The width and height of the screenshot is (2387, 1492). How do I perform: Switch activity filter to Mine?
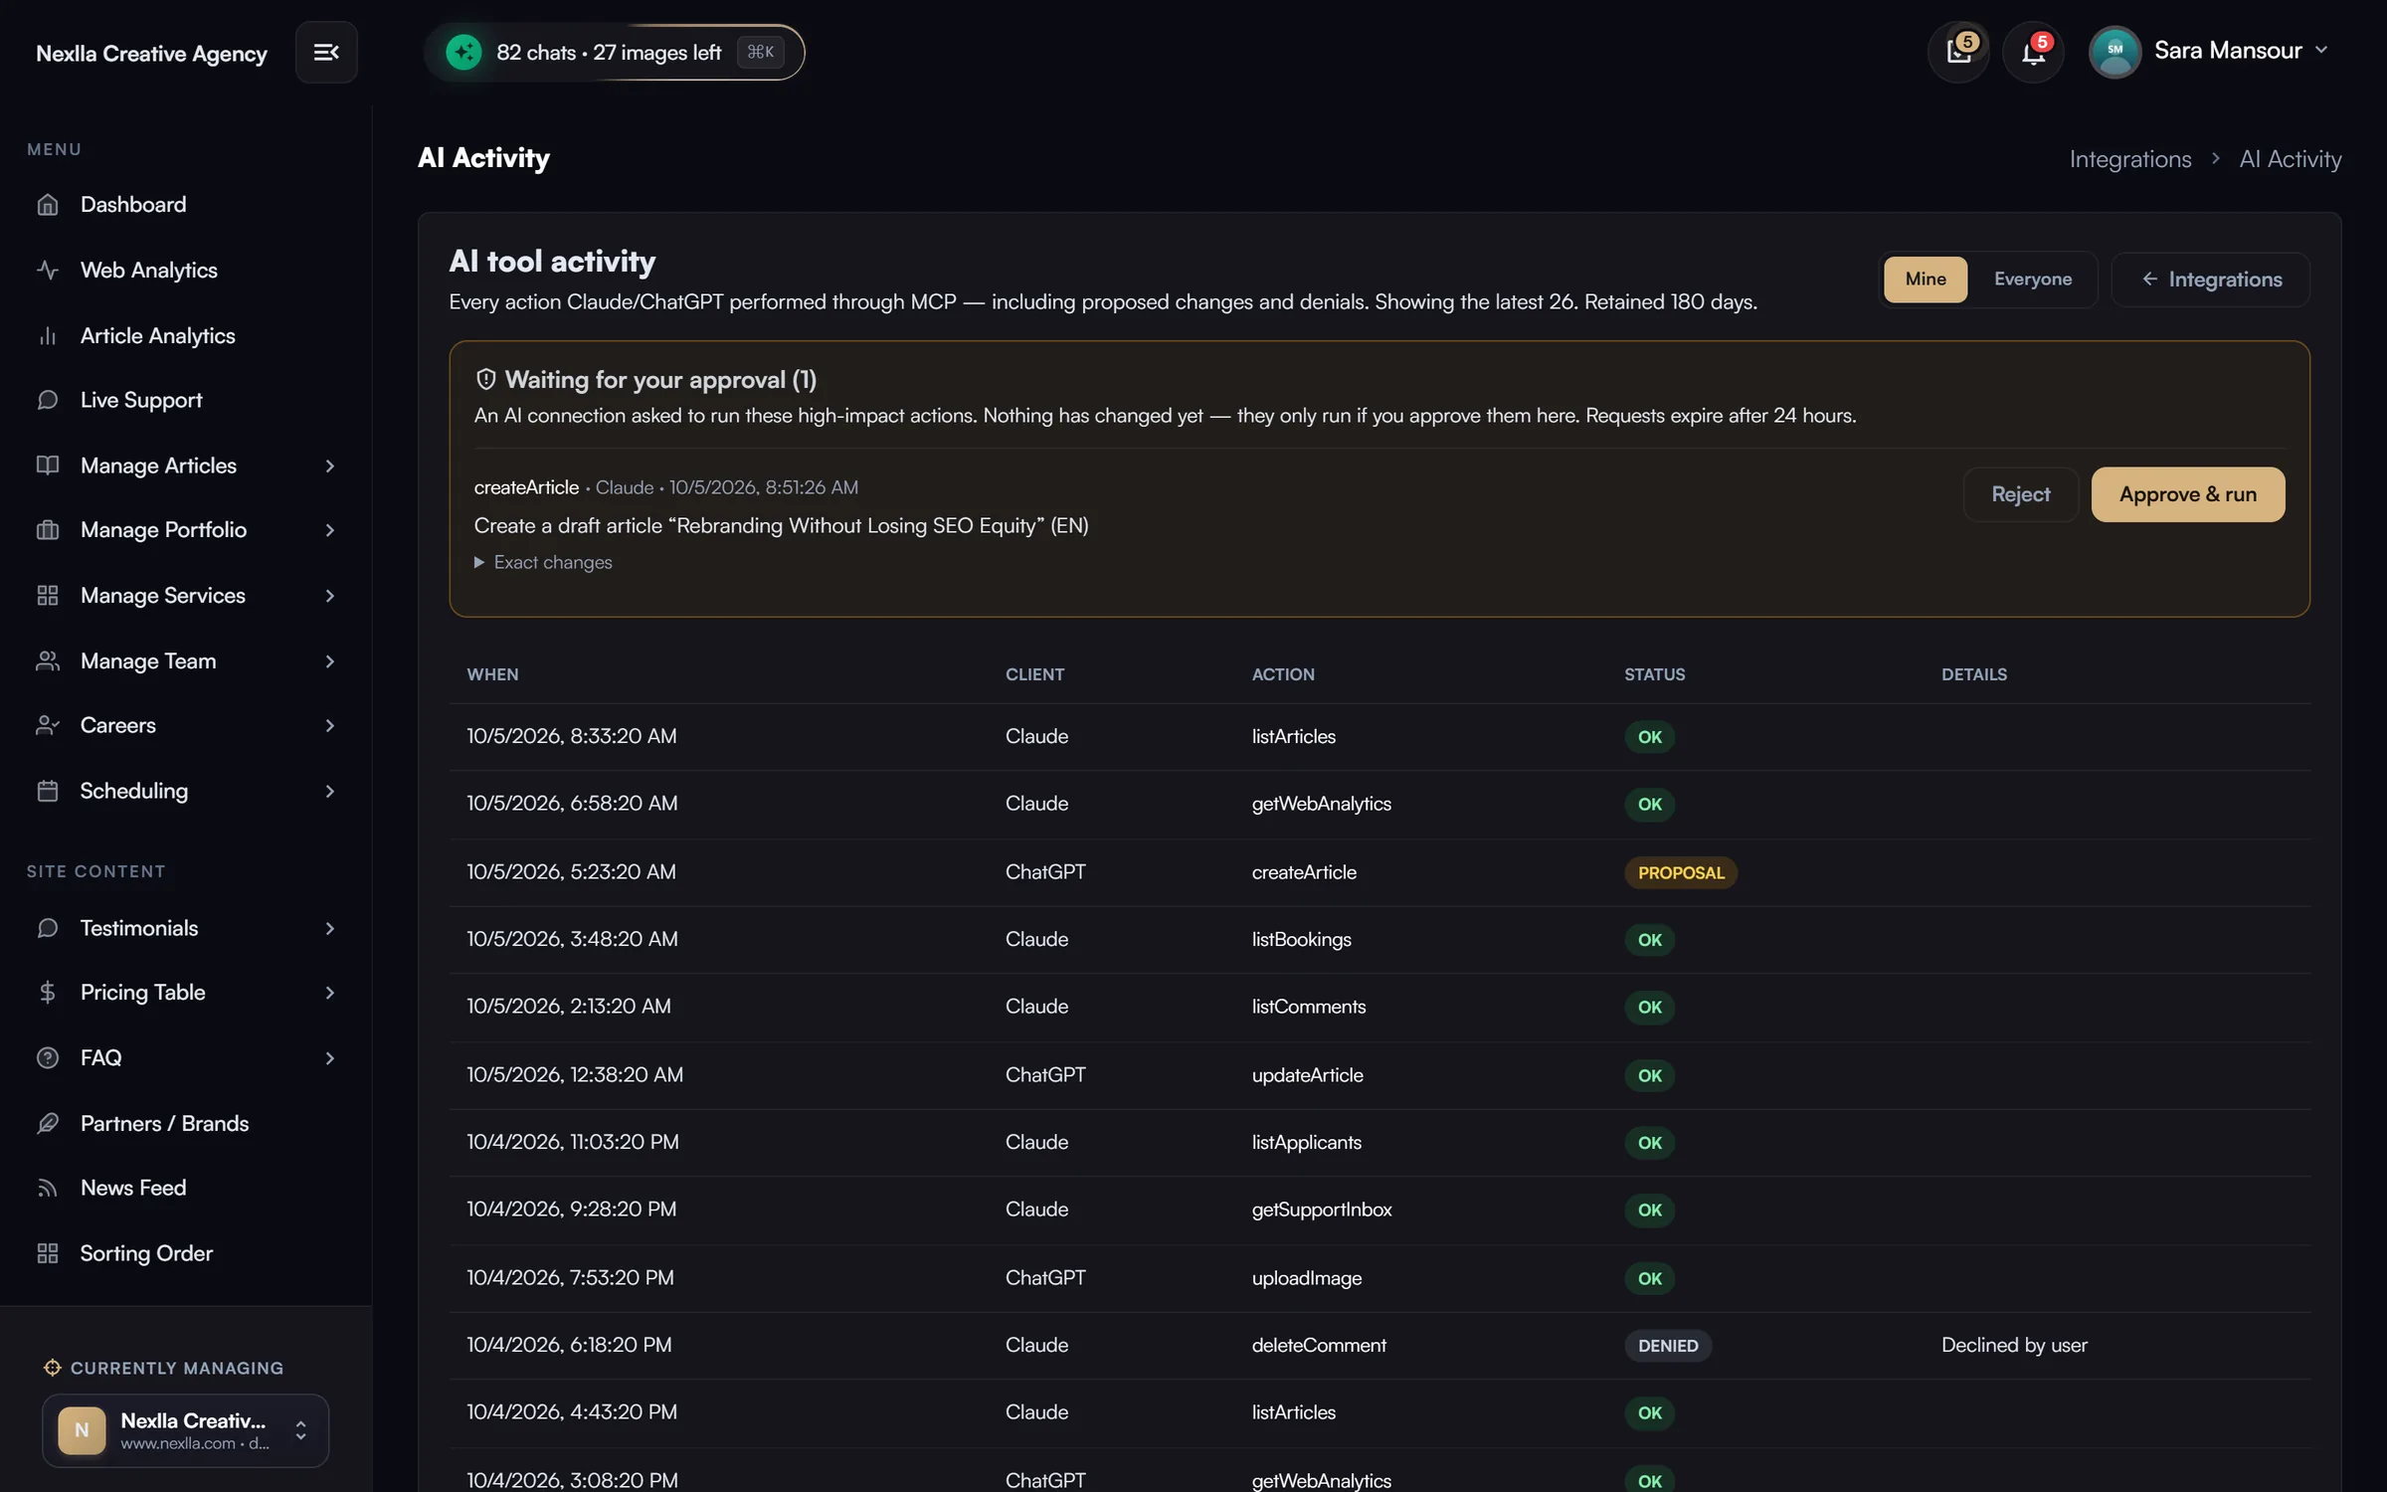pyautogui.click(x=1926, y=280)
